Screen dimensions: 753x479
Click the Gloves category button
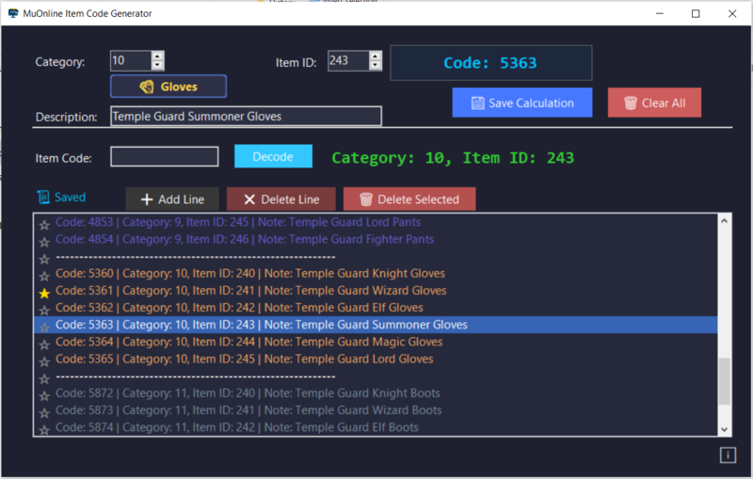coord(168,87)
